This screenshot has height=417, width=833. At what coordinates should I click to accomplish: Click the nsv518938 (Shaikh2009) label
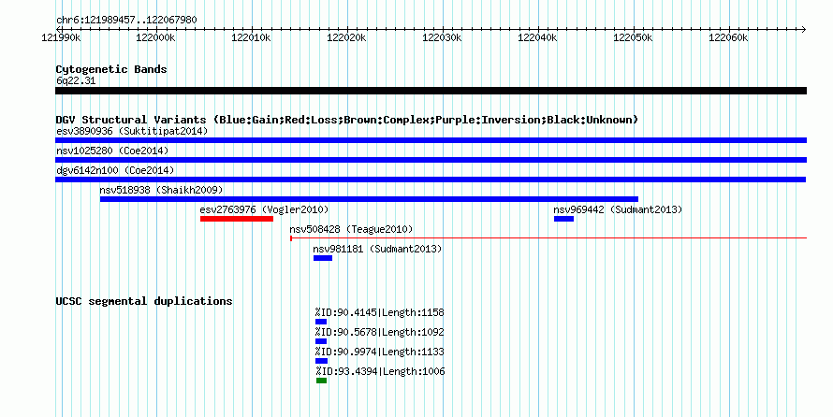click(161, 190)
